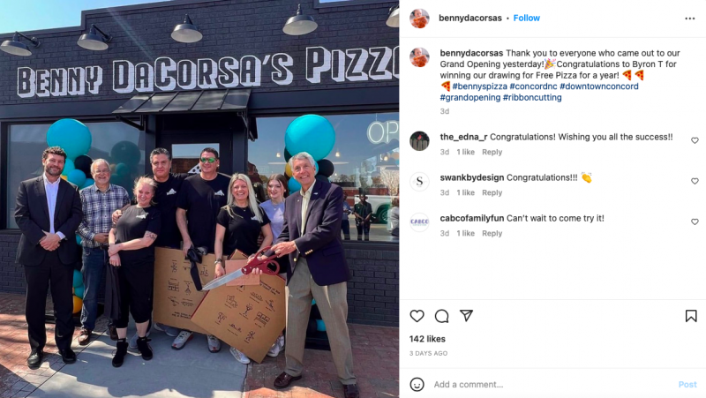Open swankbydesign's profile avatar
The height and width of the screenshot is (398, 706).
419,182
